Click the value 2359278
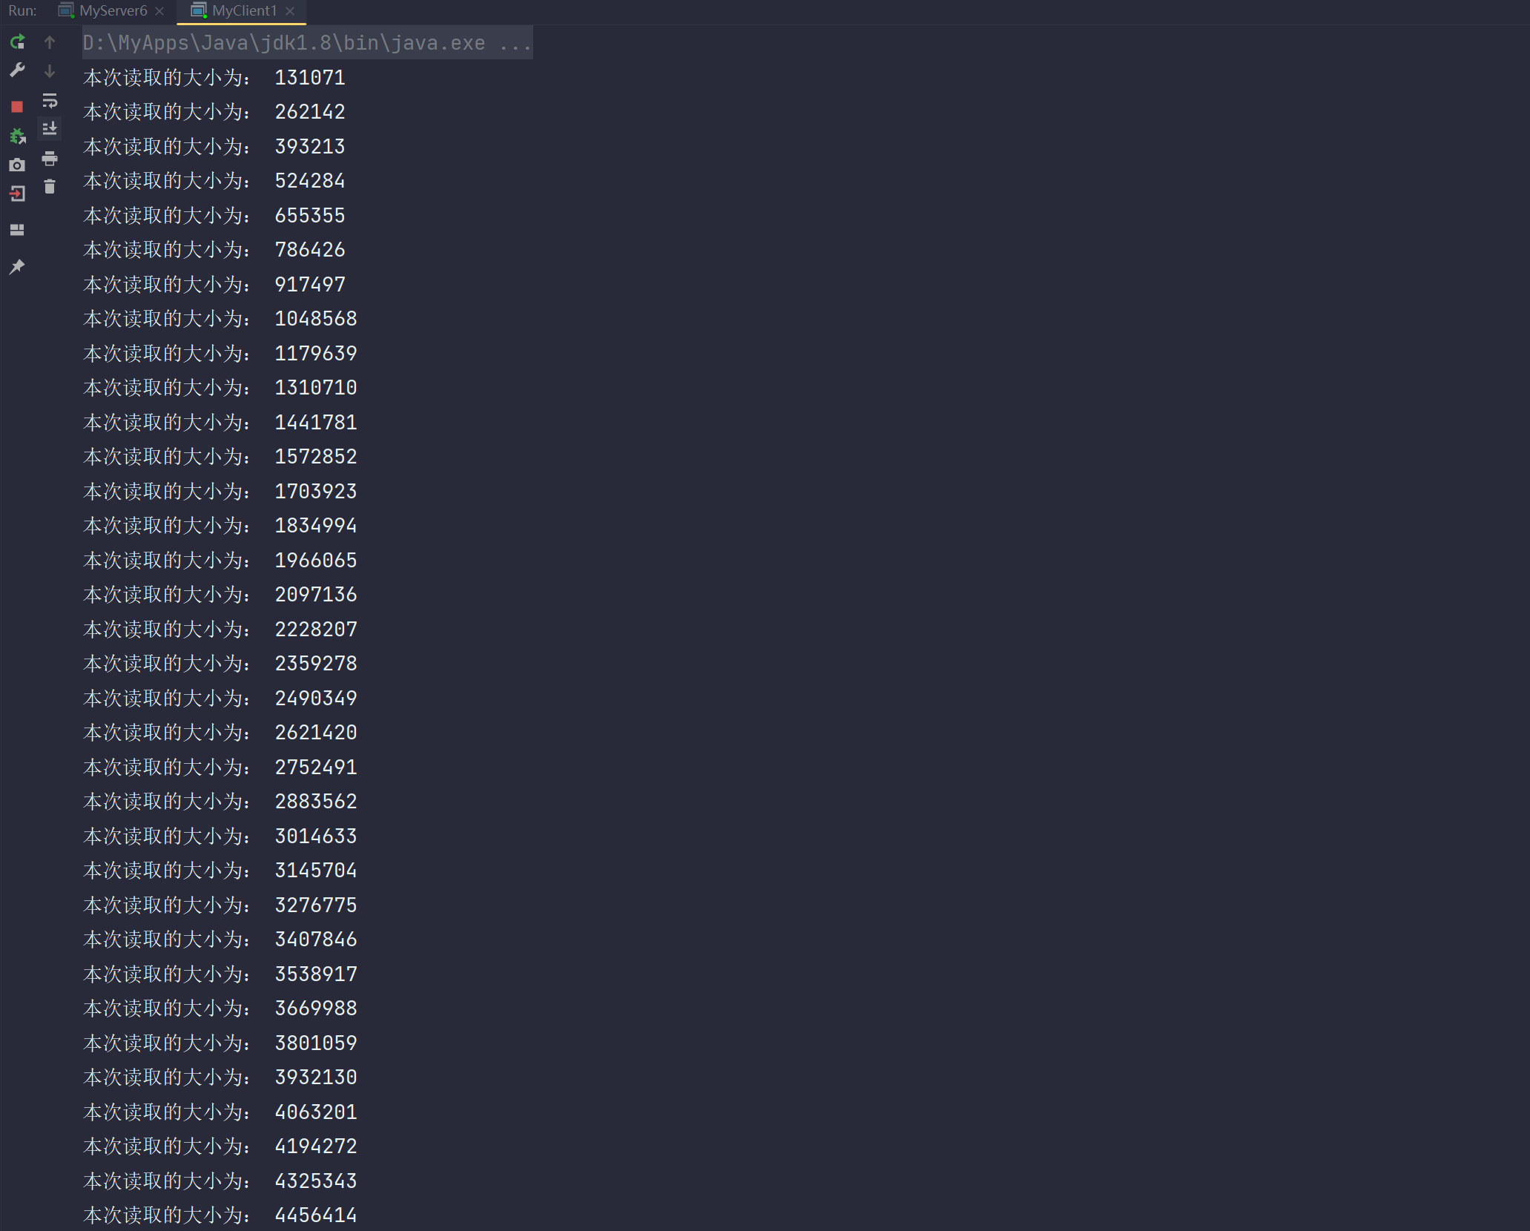1530x1231 pixels. [x=316, y=664]
